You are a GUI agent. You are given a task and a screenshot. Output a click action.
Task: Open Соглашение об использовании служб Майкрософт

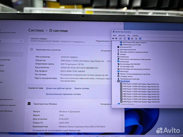(56, 130)
